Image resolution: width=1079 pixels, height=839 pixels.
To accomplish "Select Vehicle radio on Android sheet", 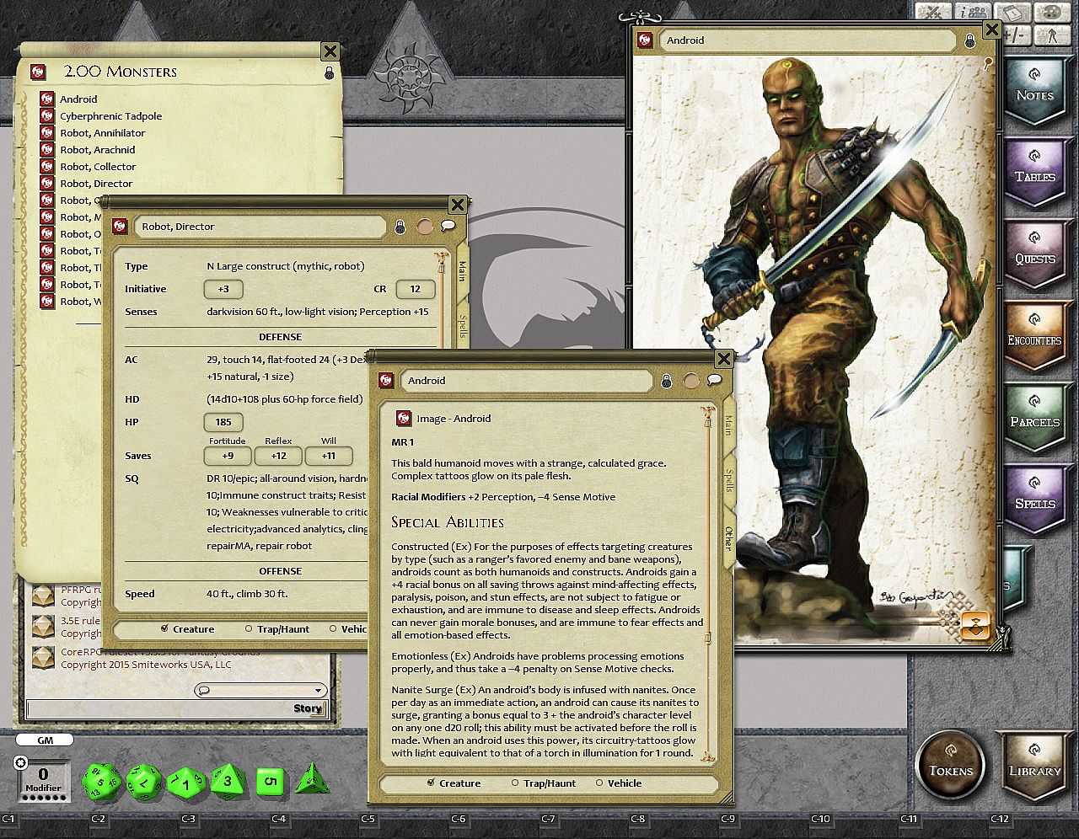I will pyautogui.click(x=599, y=783).
